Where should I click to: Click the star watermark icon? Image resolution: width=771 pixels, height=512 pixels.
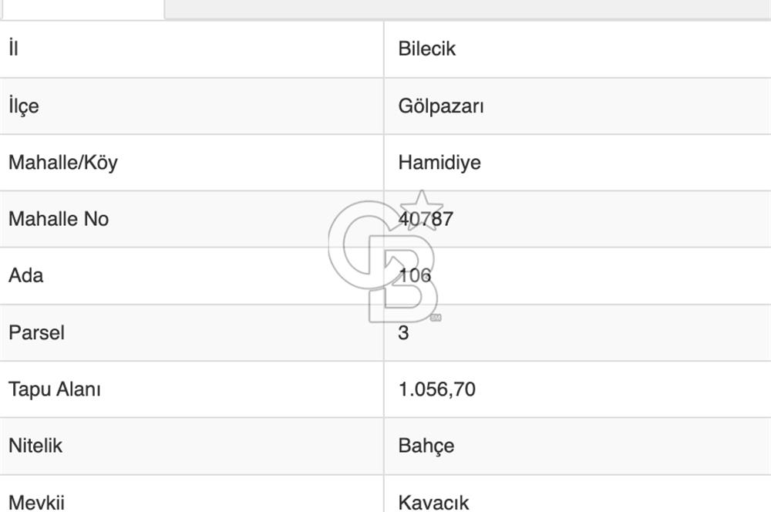click(423, 208)
